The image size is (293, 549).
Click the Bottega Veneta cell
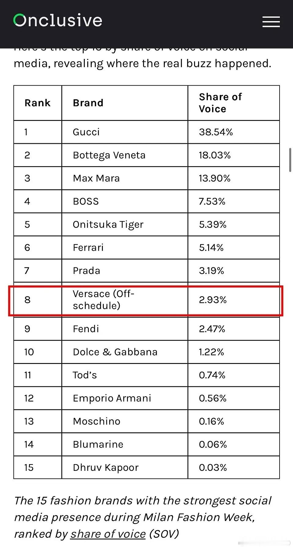pos(109,155)
